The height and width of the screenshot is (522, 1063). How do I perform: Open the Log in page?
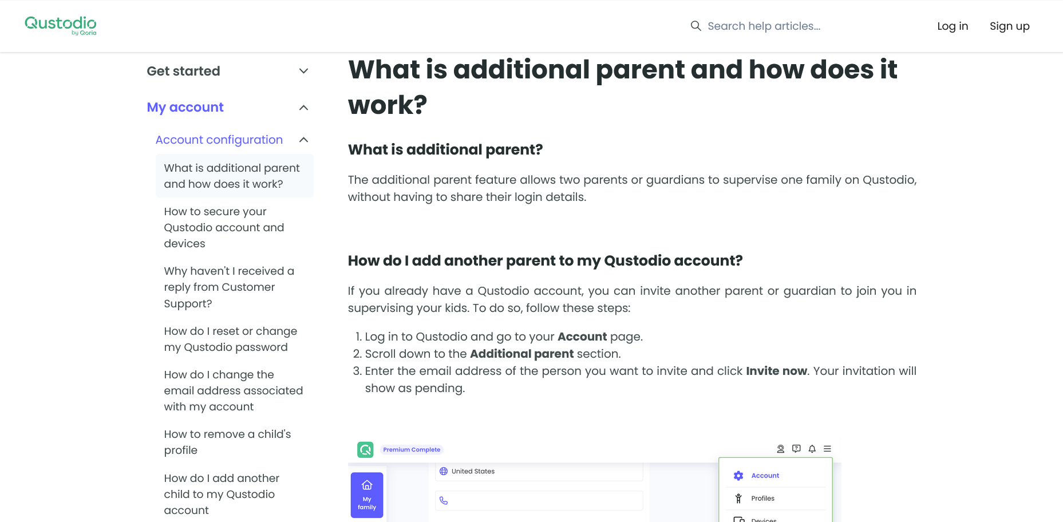953,26
